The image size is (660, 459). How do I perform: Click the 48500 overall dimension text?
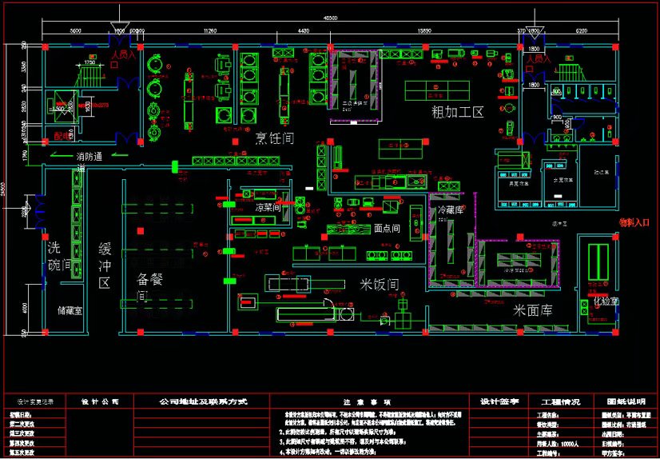pyautogui.click(x=329, y=17)
